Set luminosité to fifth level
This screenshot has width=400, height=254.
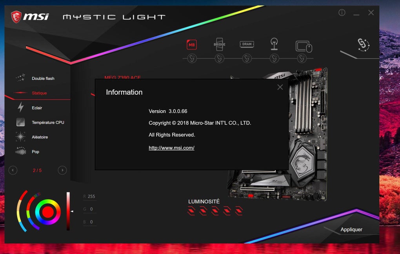[x=239, y=211]
